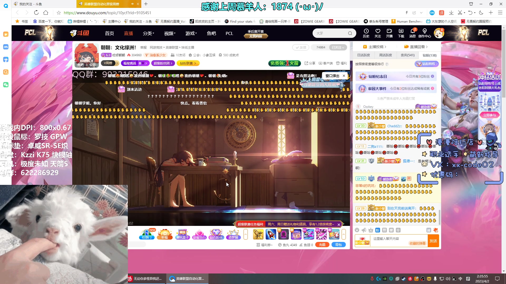Open user avatar in site header
Screen dimensions: 506x284
(439, 33)
